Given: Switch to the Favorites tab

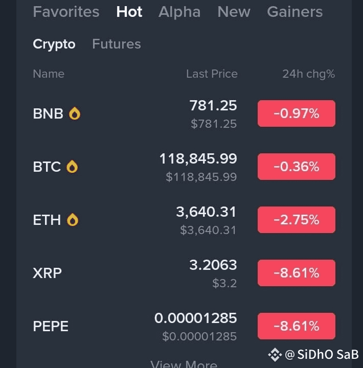Looking at the screenshot, I should point(66,12).
